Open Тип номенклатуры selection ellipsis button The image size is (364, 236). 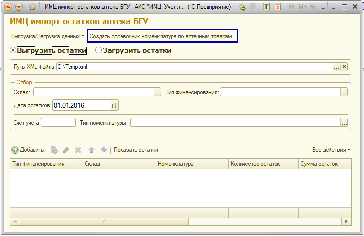(344, 123)
